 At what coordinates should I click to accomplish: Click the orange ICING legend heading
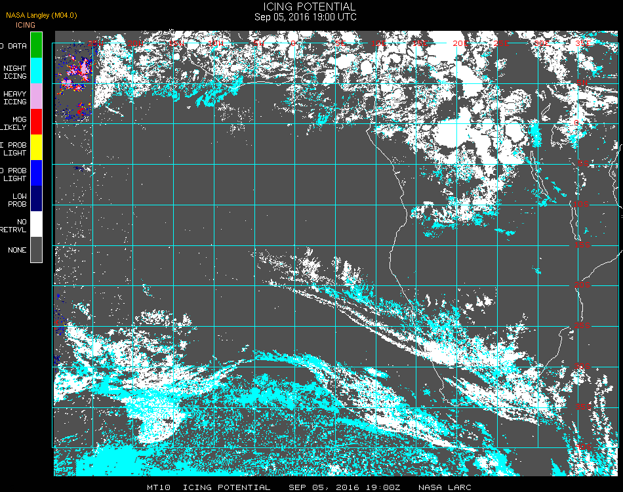coord(26,25)
